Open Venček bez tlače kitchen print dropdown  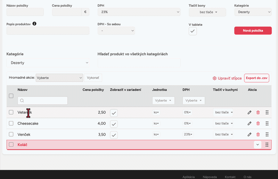pos(223,134)
